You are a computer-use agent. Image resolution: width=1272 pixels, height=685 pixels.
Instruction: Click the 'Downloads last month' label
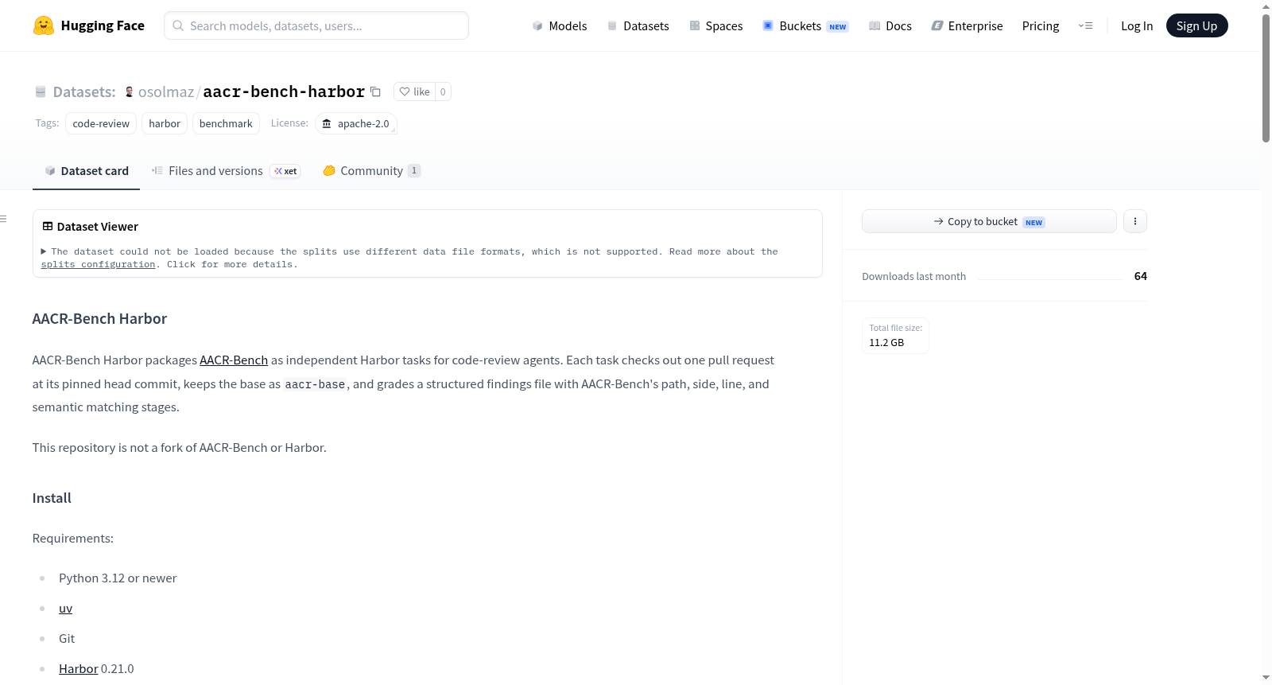click(x=914, y=276)
